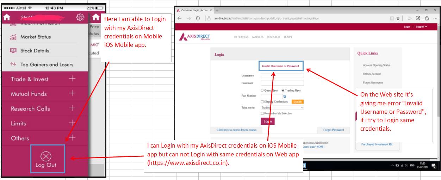The width and height of the screenshot is (441, 180).
Task: Open the Unlock Account quick link
Action: [x=372, y=74]
